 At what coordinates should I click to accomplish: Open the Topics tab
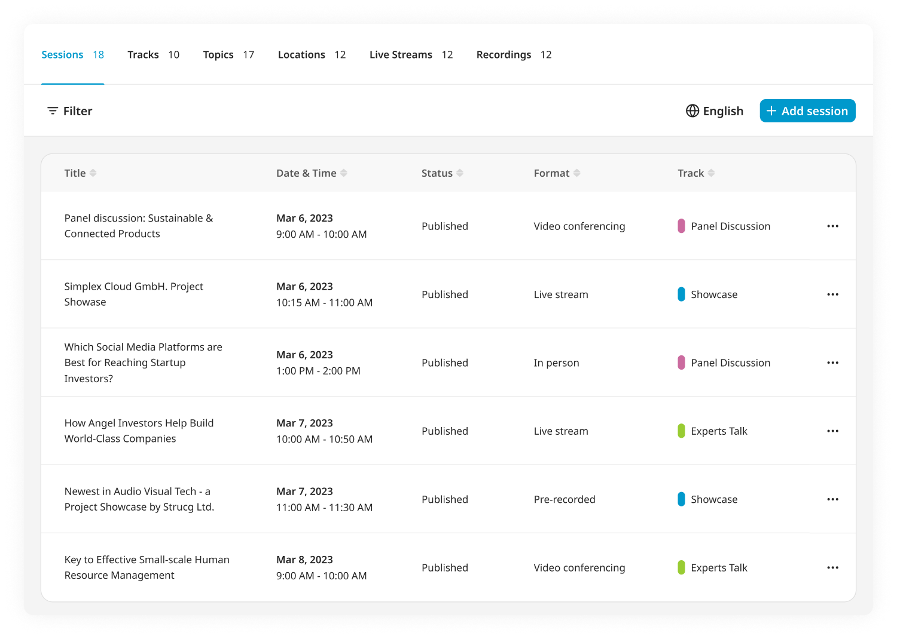click(x=228, y=54)
